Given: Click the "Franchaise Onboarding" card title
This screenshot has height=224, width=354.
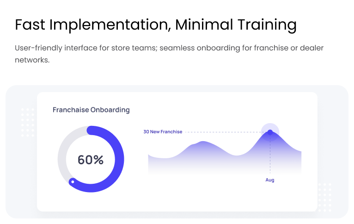Looking at the screenshot, I should click(x=91, y=110).
